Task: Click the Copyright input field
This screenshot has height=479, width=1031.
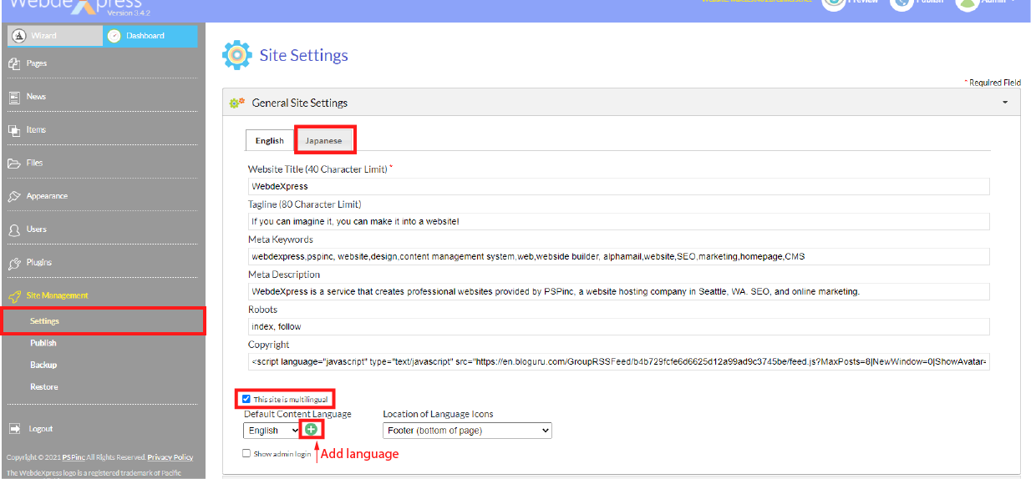Action: 618,361
